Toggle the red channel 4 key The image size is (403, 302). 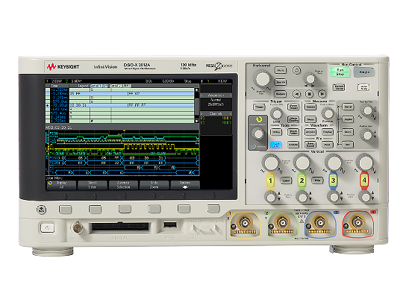(364, 180)
